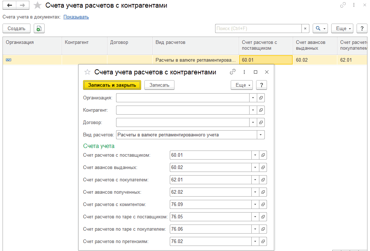Click open icon beside Организация field
Screen dimensions: 370x251
click(x=261, y=98)
